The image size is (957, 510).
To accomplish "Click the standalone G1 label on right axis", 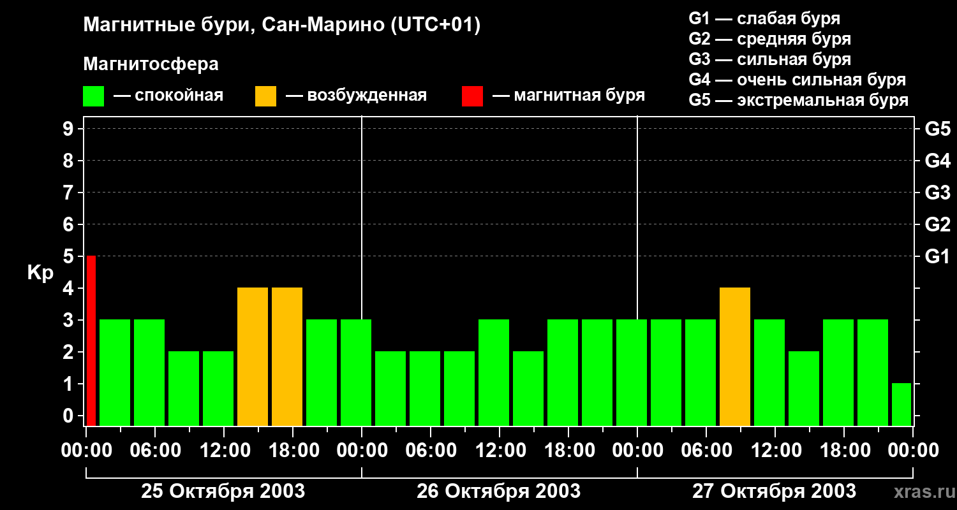I will (x=938, y=256).
